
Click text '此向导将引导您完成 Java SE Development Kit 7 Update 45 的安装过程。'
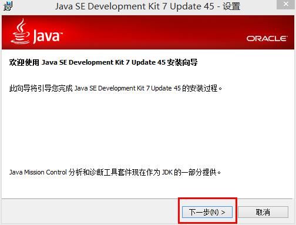116,88
